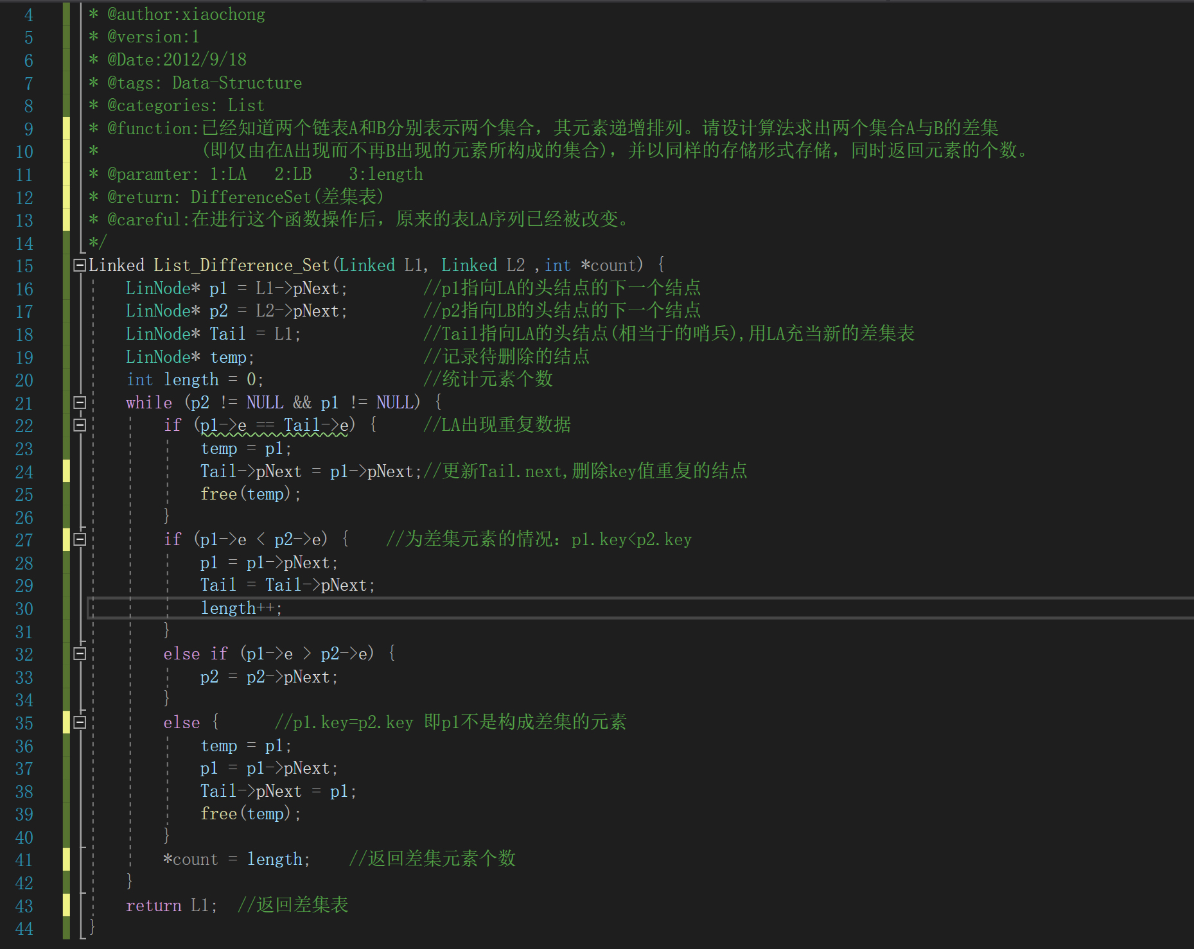The width and height of the screenshot is (1194, 949).
Task: Click the '//返回差集元素个数' comment
Action: pyautogui.click(x=432, y=859)
